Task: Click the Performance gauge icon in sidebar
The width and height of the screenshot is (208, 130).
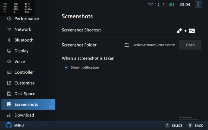Action: coord(9,19)
